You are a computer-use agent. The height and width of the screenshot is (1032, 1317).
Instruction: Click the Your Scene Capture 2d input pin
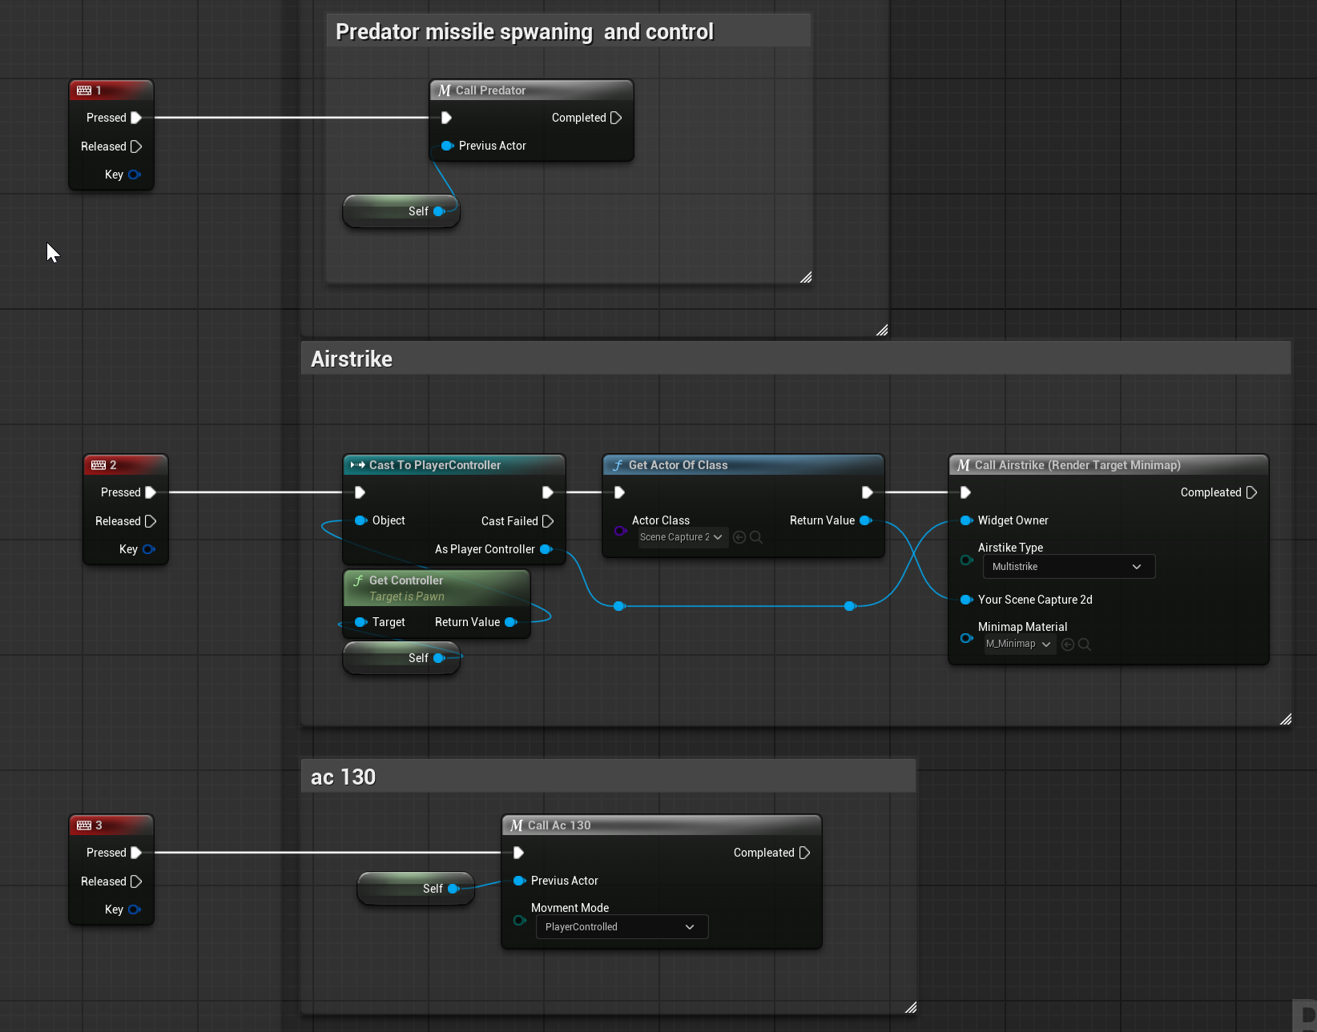[x=966, y=600]
